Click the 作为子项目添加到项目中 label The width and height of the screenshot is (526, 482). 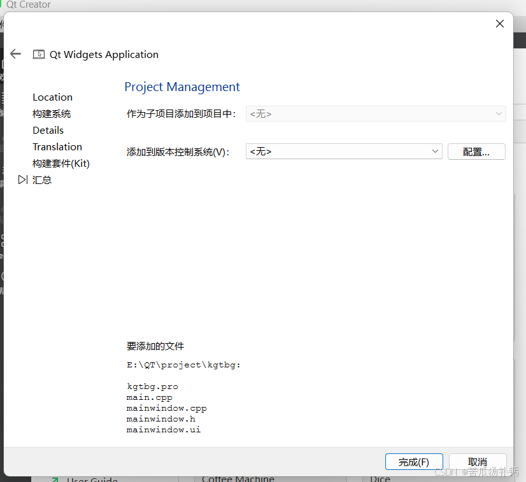click(x=181, y=114)
